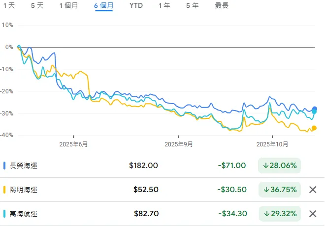Click the ↓29.32% change badge
The width and height of the screenshot is (326, 226).
pos(279,214)
